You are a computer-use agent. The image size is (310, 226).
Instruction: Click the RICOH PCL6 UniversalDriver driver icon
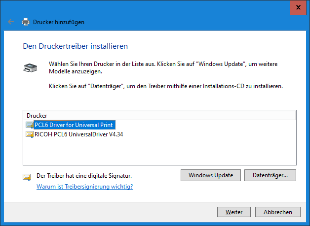point(30,134)
